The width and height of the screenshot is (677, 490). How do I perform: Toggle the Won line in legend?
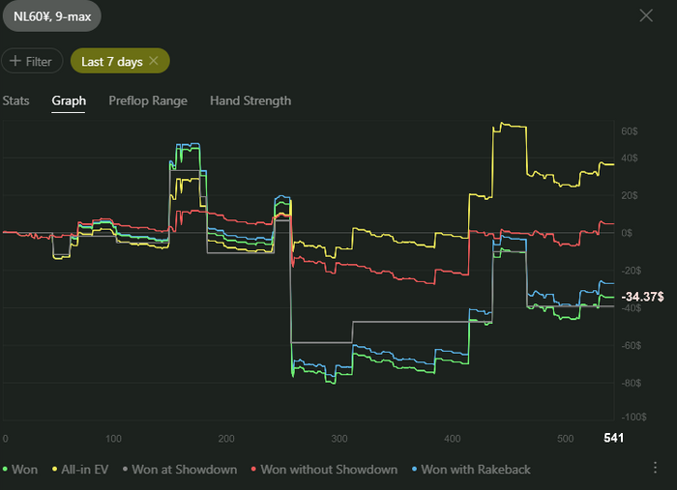tap(21, 470)
